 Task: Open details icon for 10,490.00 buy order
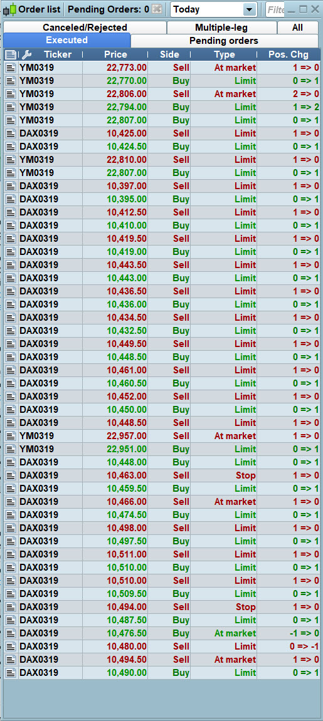(11, 673)
